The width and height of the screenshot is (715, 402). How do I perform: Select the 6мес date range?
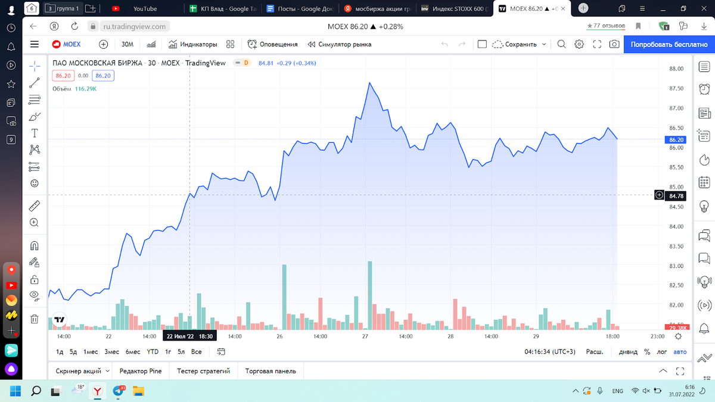(x=133, y=352)
